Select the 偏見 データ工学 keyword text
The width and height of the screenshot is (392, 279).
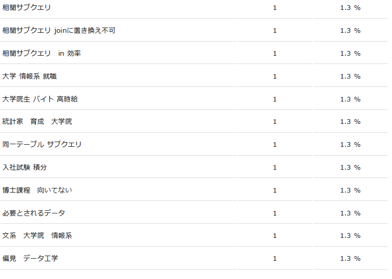point(30,259)
